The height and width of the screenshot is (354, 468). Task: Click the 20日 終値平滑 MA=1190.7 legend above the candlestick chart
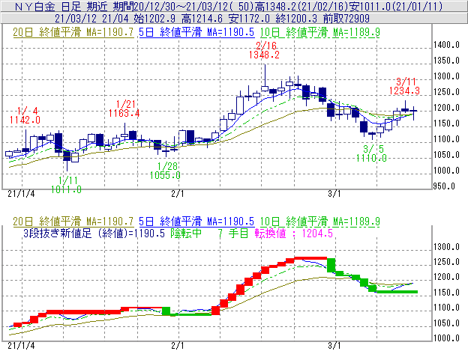(x=73, y=32)
